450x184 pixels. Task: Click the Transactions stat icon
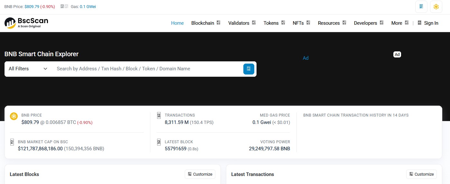(159, 116)
